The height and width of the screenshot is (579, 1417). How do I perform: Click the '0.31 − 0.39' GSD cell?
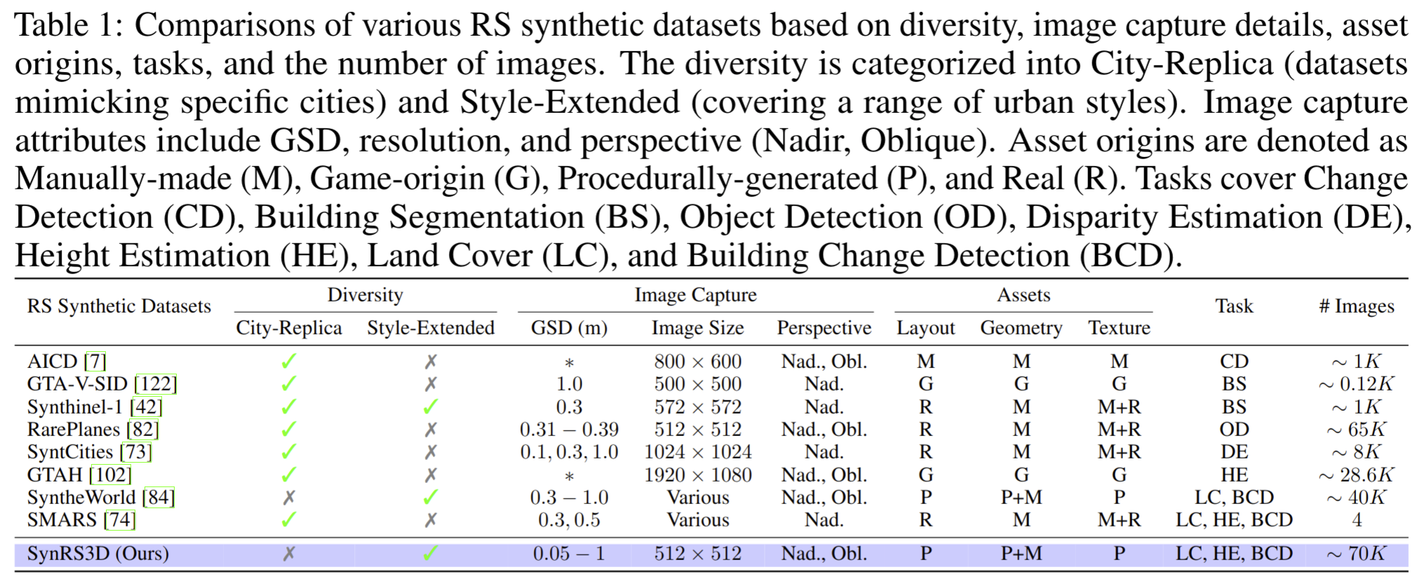pos(569,429)
